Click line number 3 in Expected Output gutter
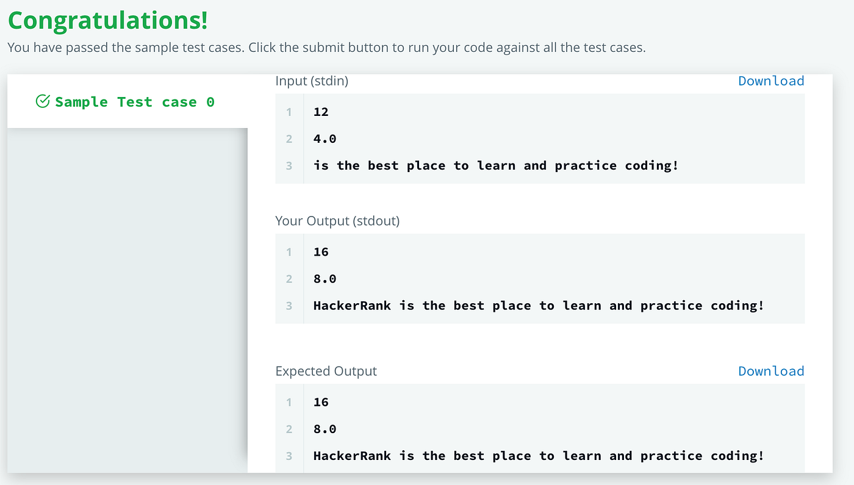Image resolution: width=854 pixels, height=485 pixels. click(289, 456)
